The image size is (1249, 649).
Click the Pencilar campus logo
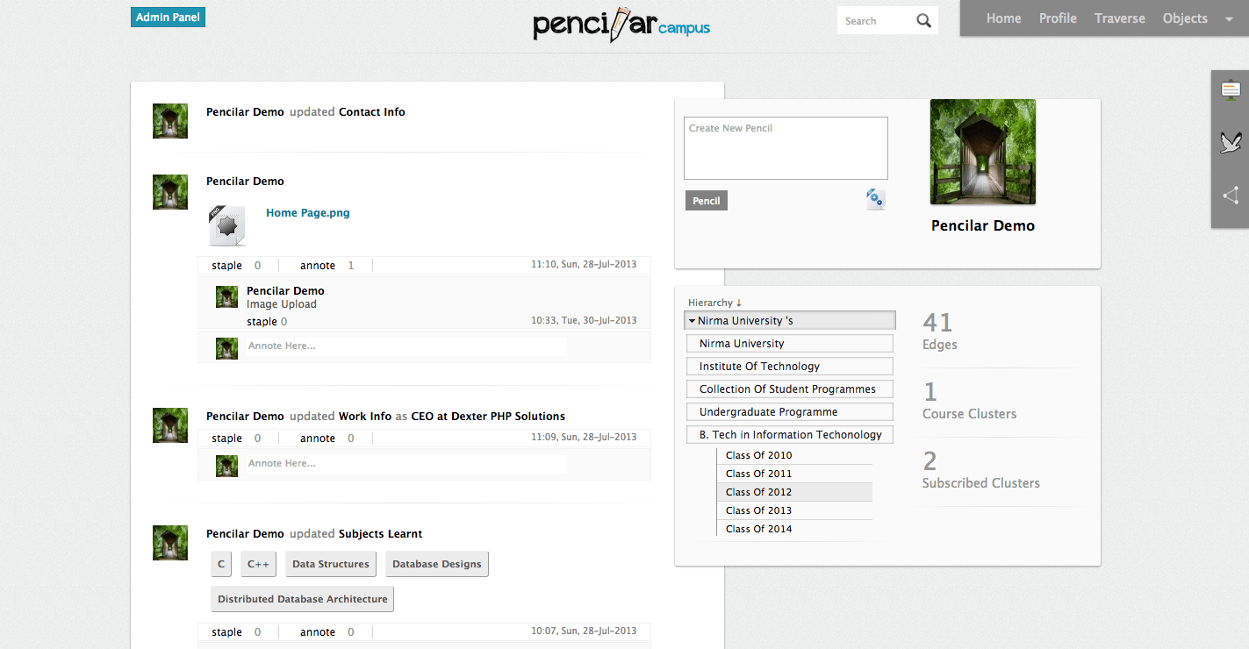[621, 25]
